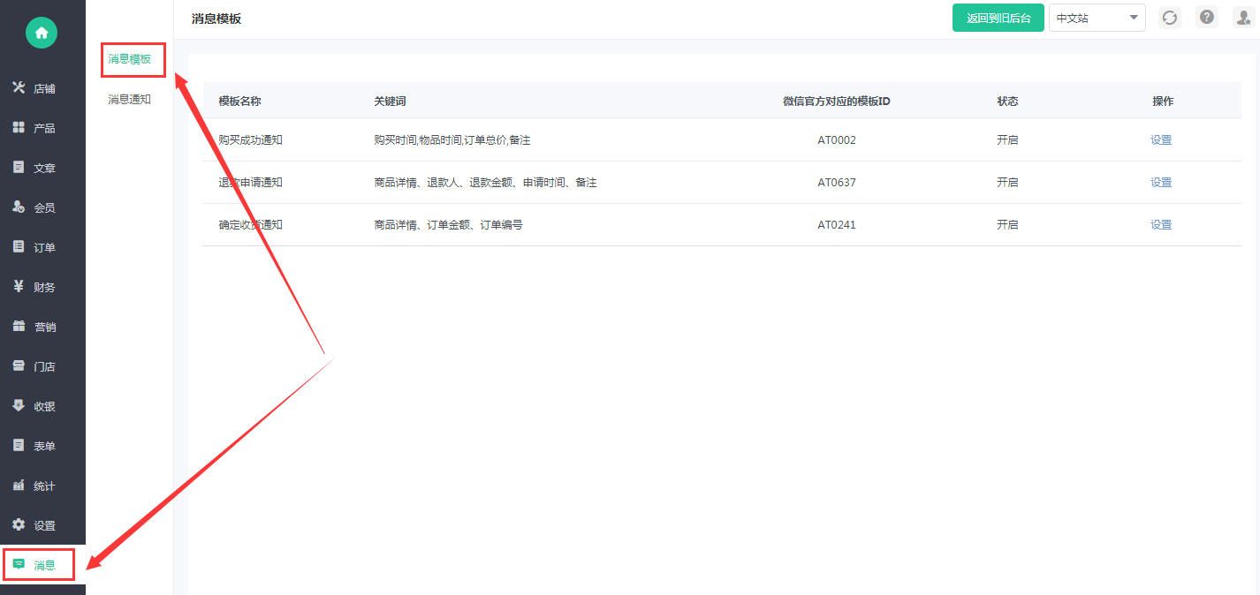This screenshot has width=1260, height=595.
Task: Click the 收银 download-arrow icon
Action: [x=19, y=405]
